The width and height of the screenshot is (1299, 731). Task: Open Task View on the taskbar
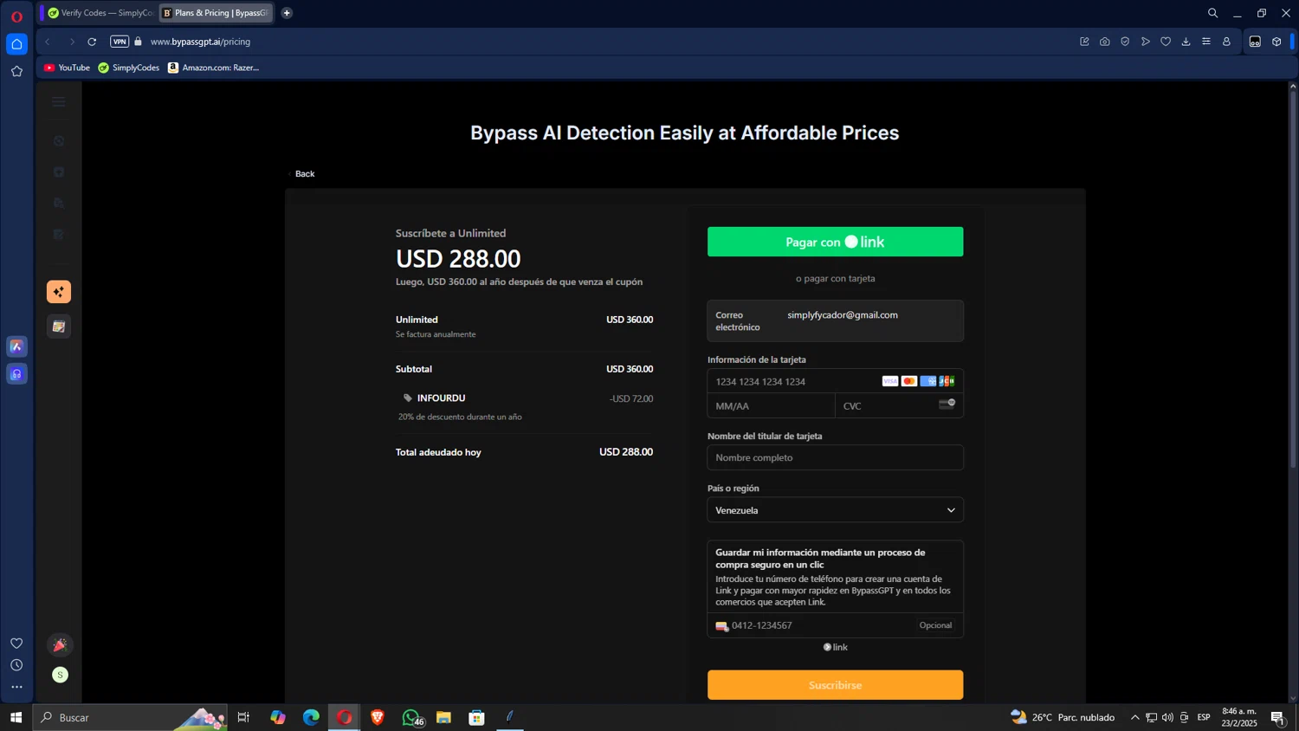243,717
